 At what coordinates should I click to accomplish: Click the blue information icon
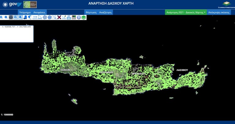(x=79, y=17)
